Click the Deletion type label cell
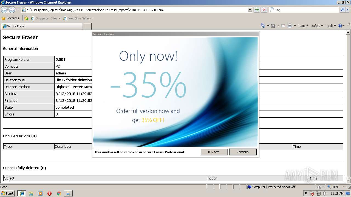Viewport: 351px width, 197px height. (x=29, y=80)
